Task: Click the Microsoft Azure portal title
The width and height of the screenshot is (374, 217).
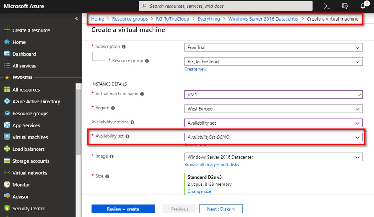Action: tap(24, 6)
